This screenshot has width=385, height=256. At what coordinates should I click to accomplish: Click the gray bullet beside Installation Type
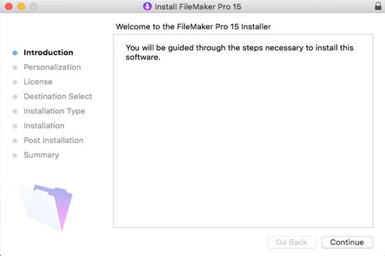(15, 112)
